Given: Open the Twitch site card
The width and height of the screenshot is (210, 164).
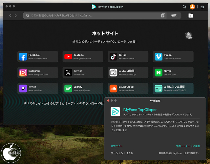Looking at the screenshot, I should pyautogui.click(x=38, y=89).
